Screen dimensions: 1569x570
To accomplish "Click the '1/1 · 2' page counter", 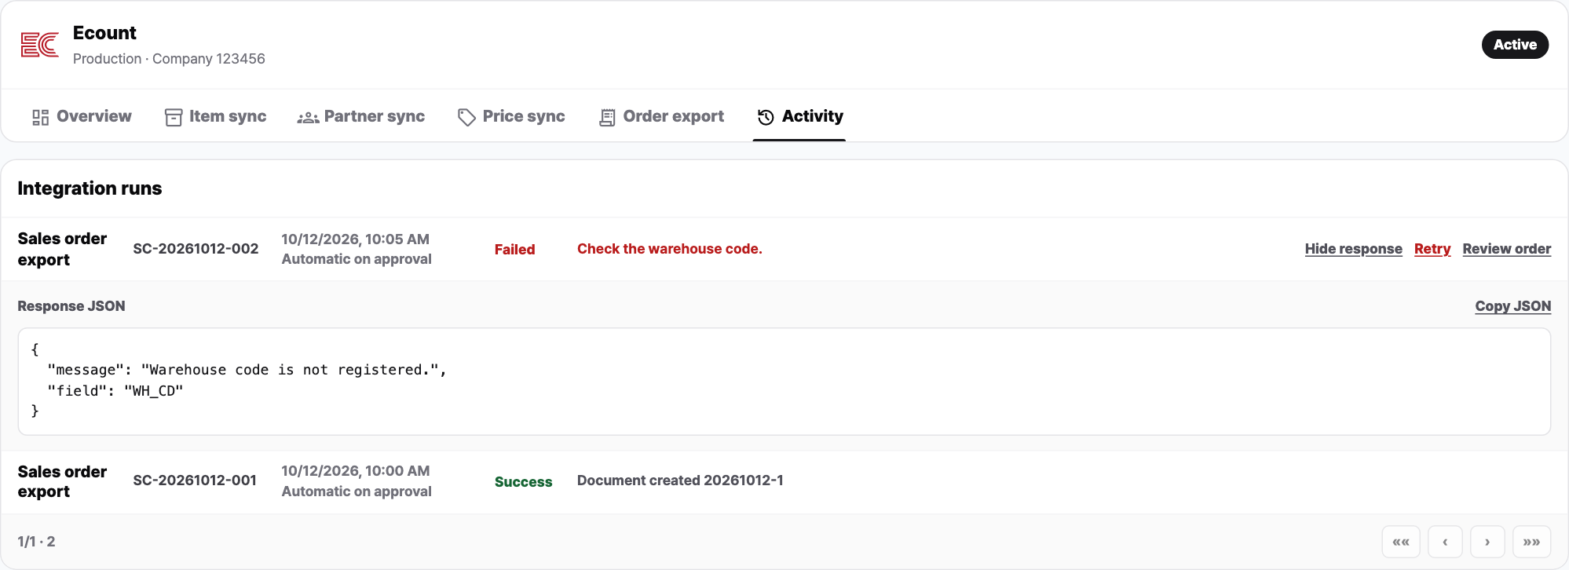I will (x=36, y=542).
